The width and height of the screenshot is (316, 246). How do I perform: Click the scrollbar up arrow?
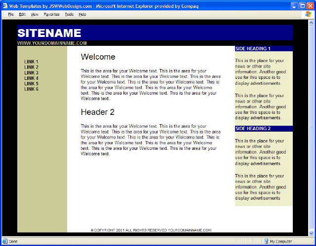[x=311, y=23]
